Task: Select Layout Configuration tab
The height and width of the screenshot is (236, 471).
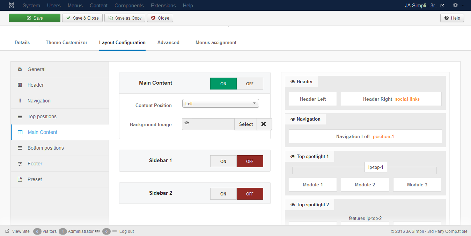Action: pos(122,42)
